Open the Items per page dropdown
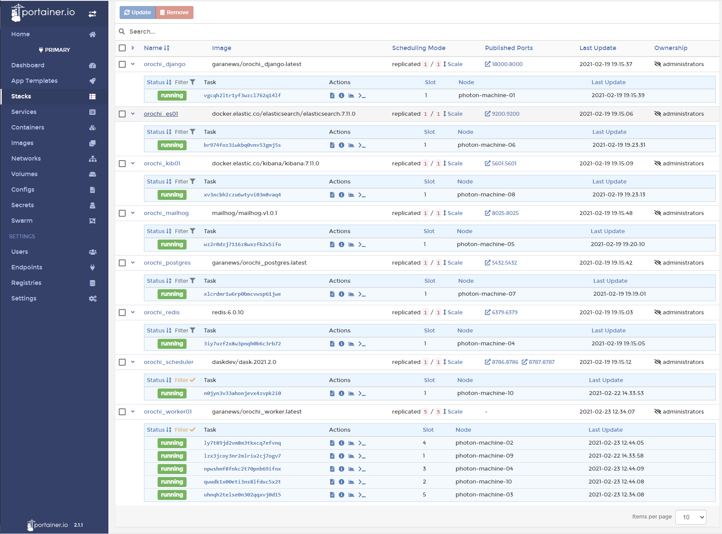 point(690,517)
